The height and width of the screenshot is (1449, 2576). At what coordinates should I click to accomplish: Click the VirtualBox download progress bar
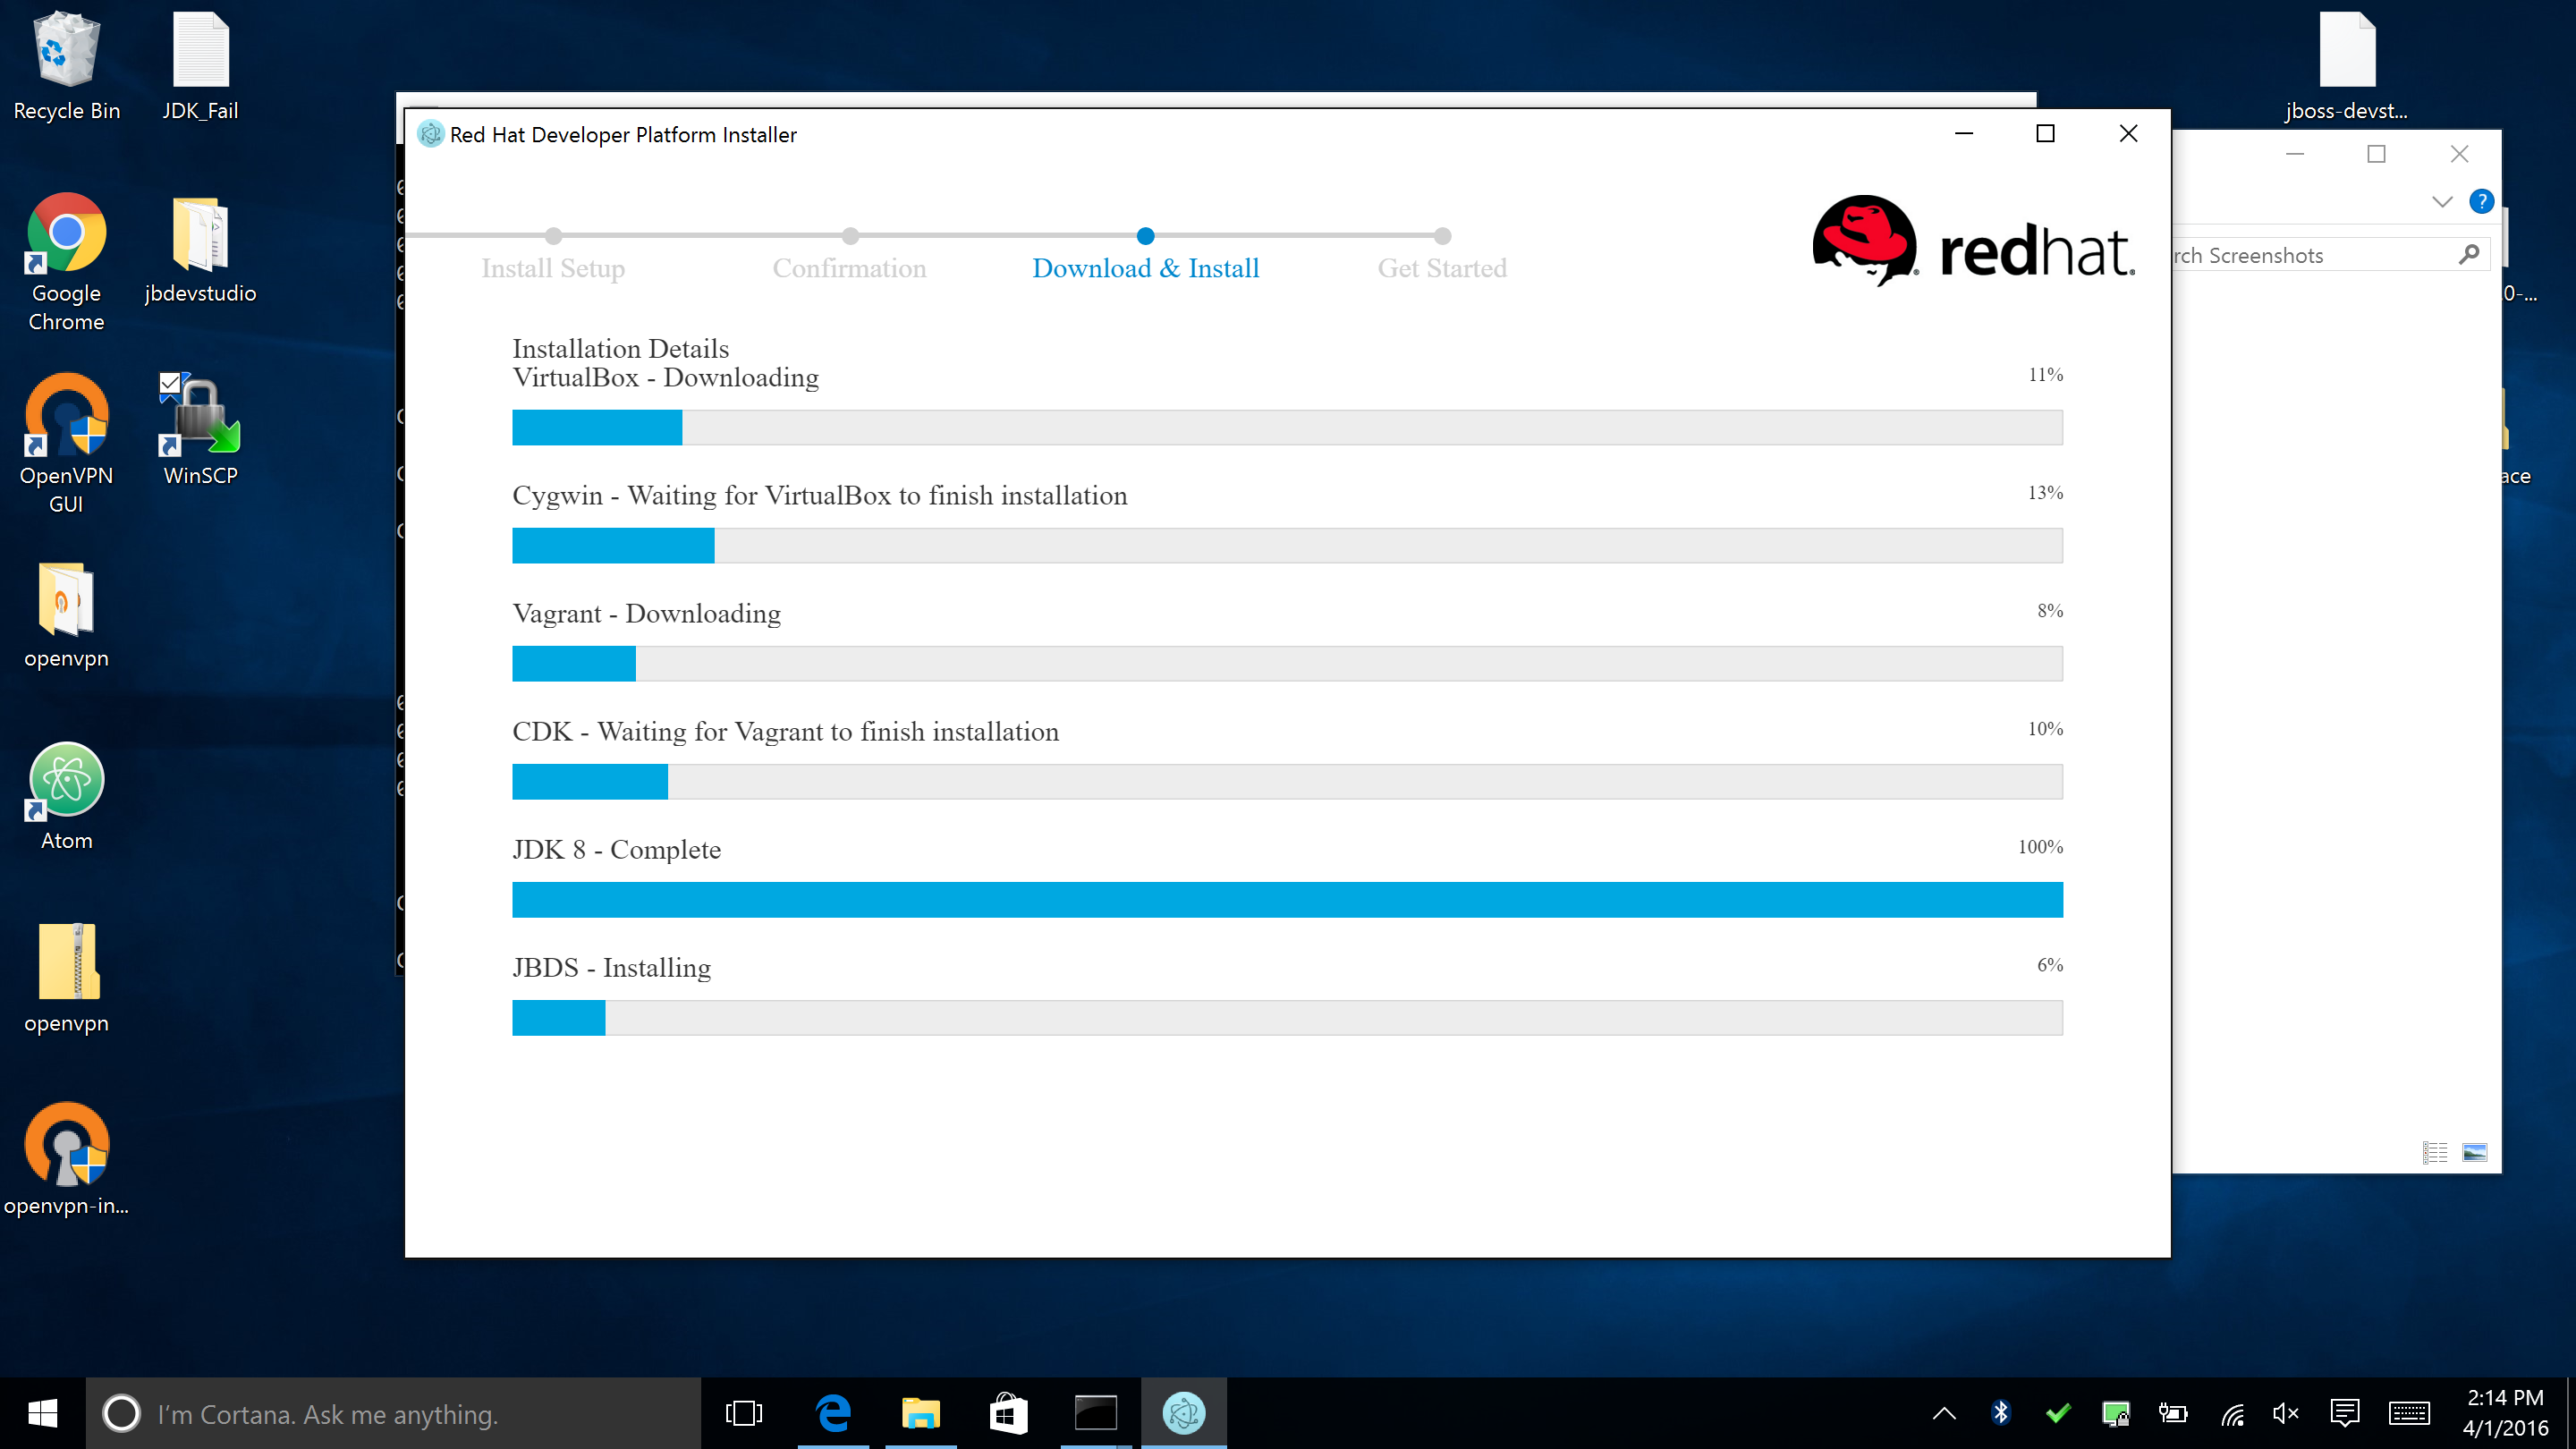[x=1287, y=427]
